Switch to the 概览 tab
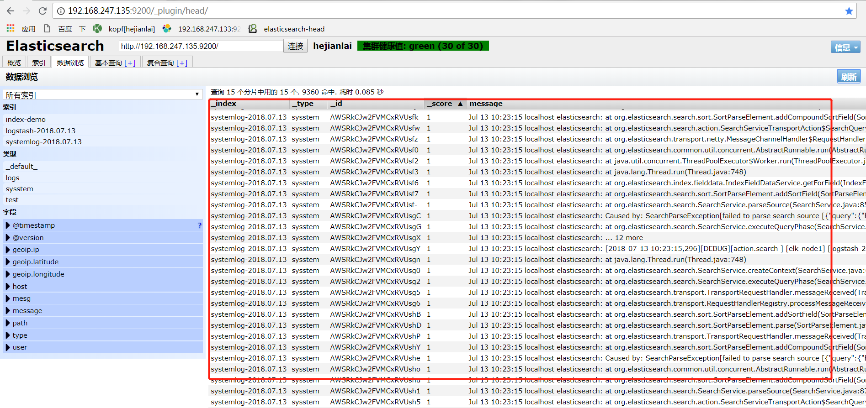866x408 pixels. click(14, 63)
